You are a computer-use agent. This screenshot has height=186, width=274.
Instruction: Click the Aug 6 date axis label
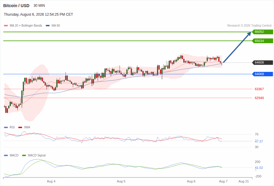pos(191,181)
